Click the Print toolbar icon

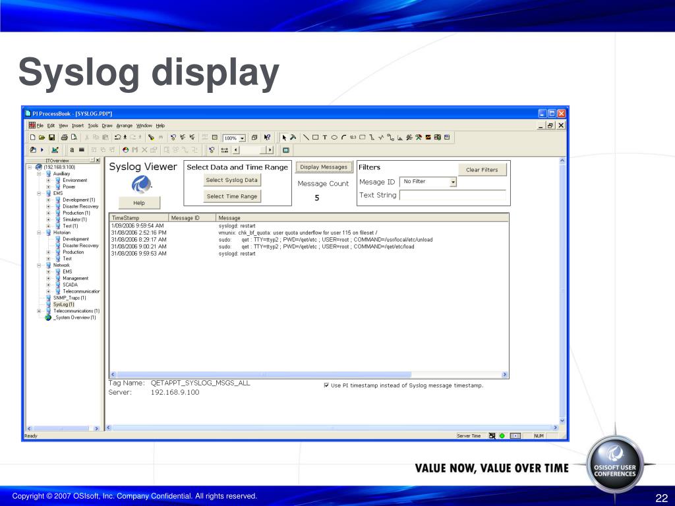pos(64,138)
